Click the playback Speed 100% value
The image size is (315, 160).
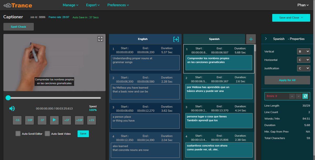(x=93, y=110)
